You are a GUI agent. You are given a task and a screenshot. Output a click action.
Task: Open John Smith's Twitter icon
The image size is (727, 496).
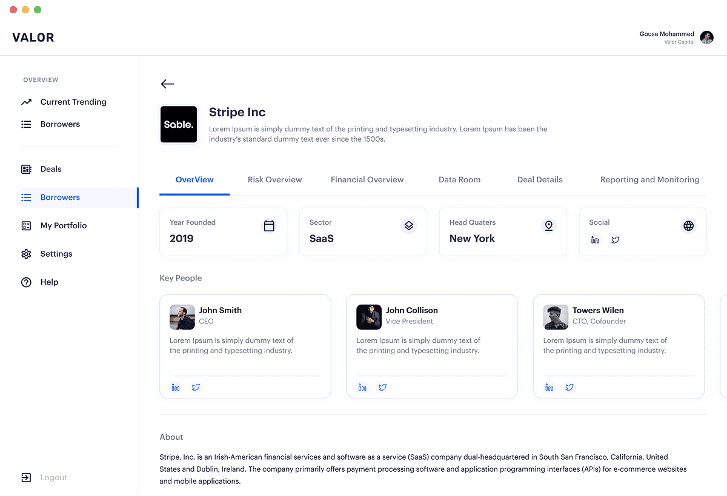coord(196,387)
